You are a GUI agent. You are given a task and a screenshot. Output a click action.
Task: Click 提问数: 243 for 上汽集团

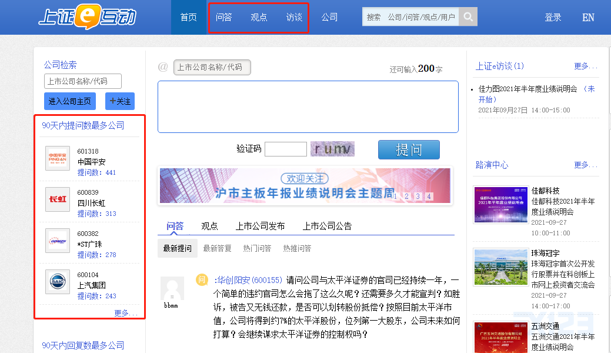pyautogui.click(x=96, y=296)
